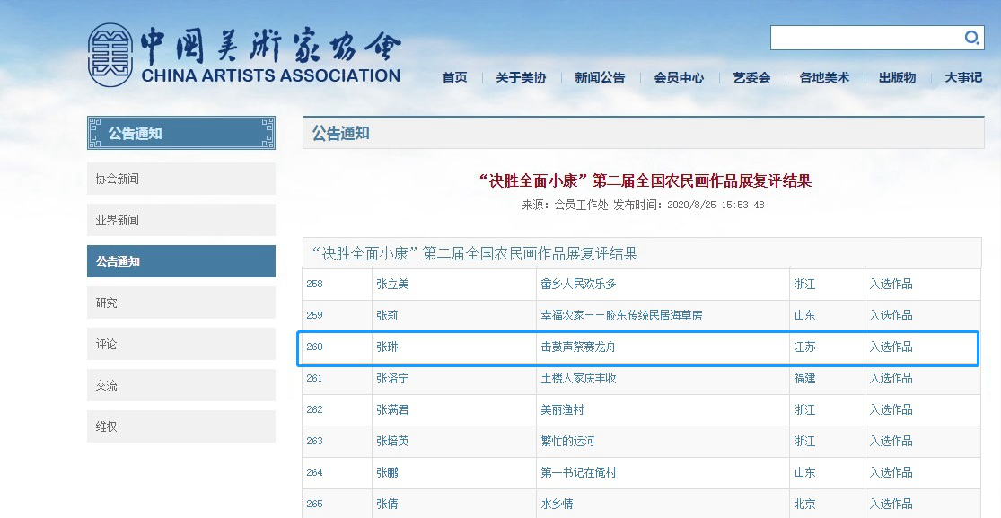Open the 出版物 menu item
The image size is (1001, 518).
tap(897, 78)
